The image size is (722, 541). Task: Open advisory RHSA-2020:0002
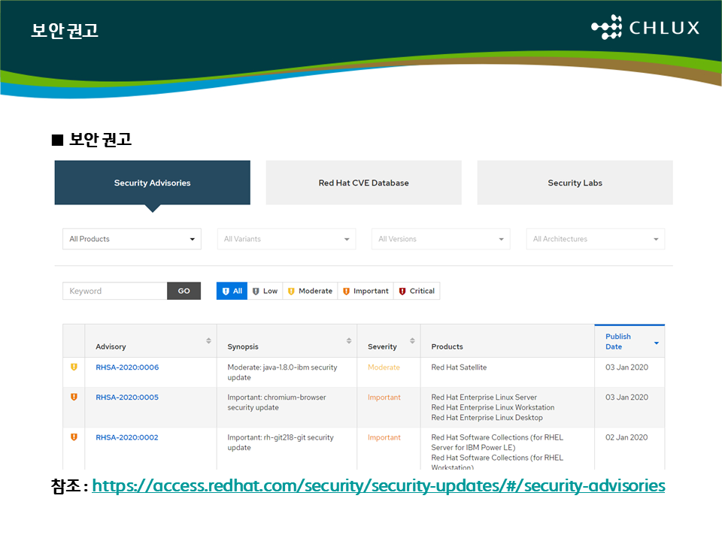coord(127,437)
